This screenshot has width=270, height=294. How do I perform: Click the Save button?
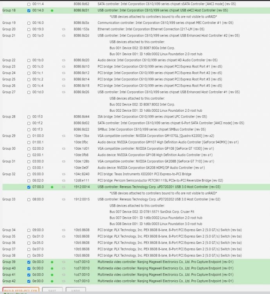click(52, 290)
